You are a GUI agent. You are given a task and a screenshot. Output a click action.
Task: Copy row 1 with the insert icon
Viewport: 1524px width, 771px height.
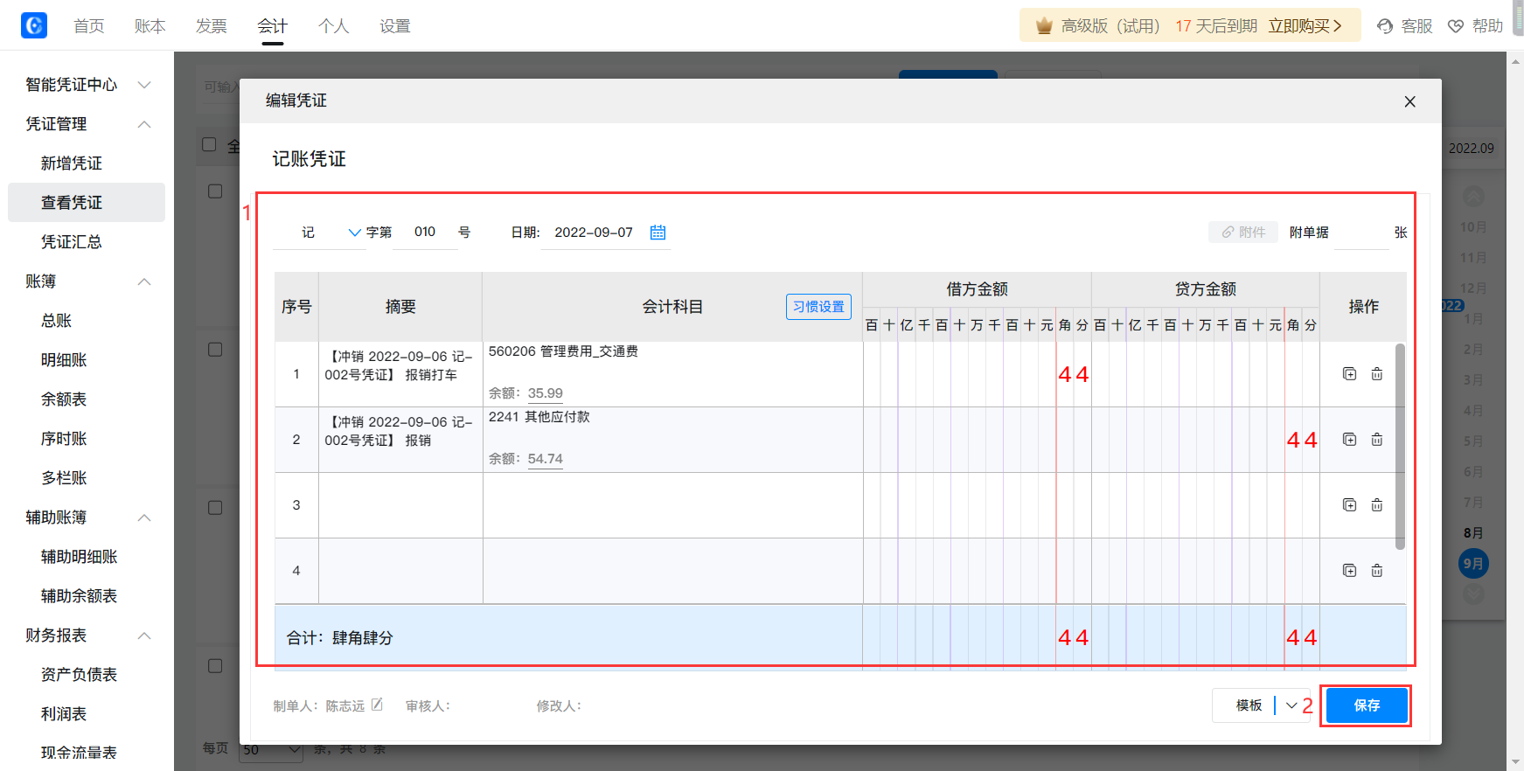click(1349, 374)
